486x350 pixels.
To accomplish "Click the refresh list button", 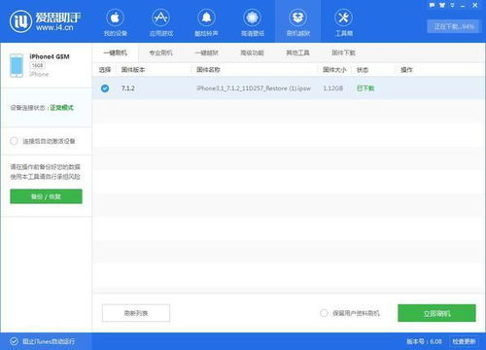I will click(x=136, y=313).
